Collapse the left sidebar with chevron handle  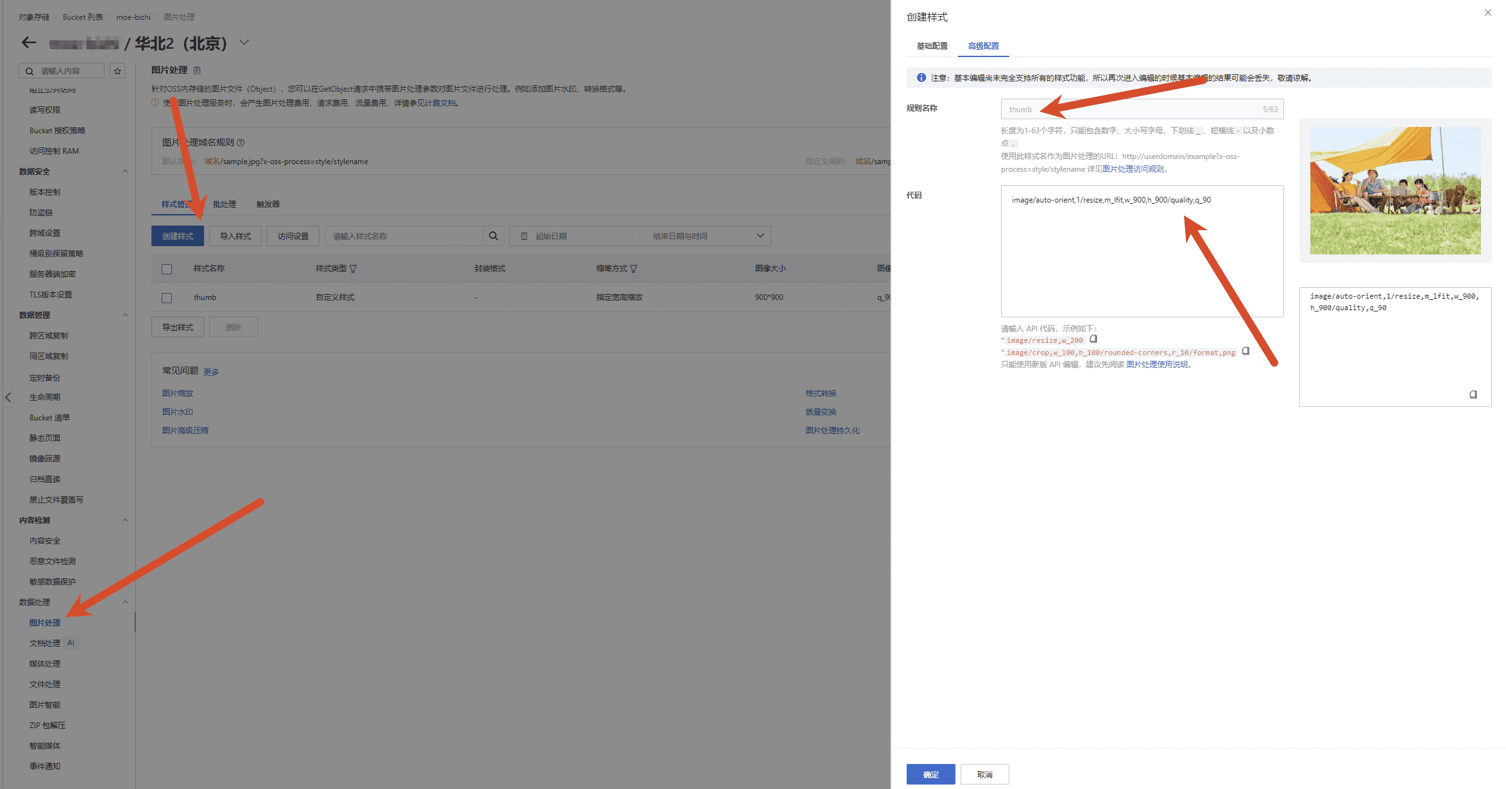click(x=8, y=397)
